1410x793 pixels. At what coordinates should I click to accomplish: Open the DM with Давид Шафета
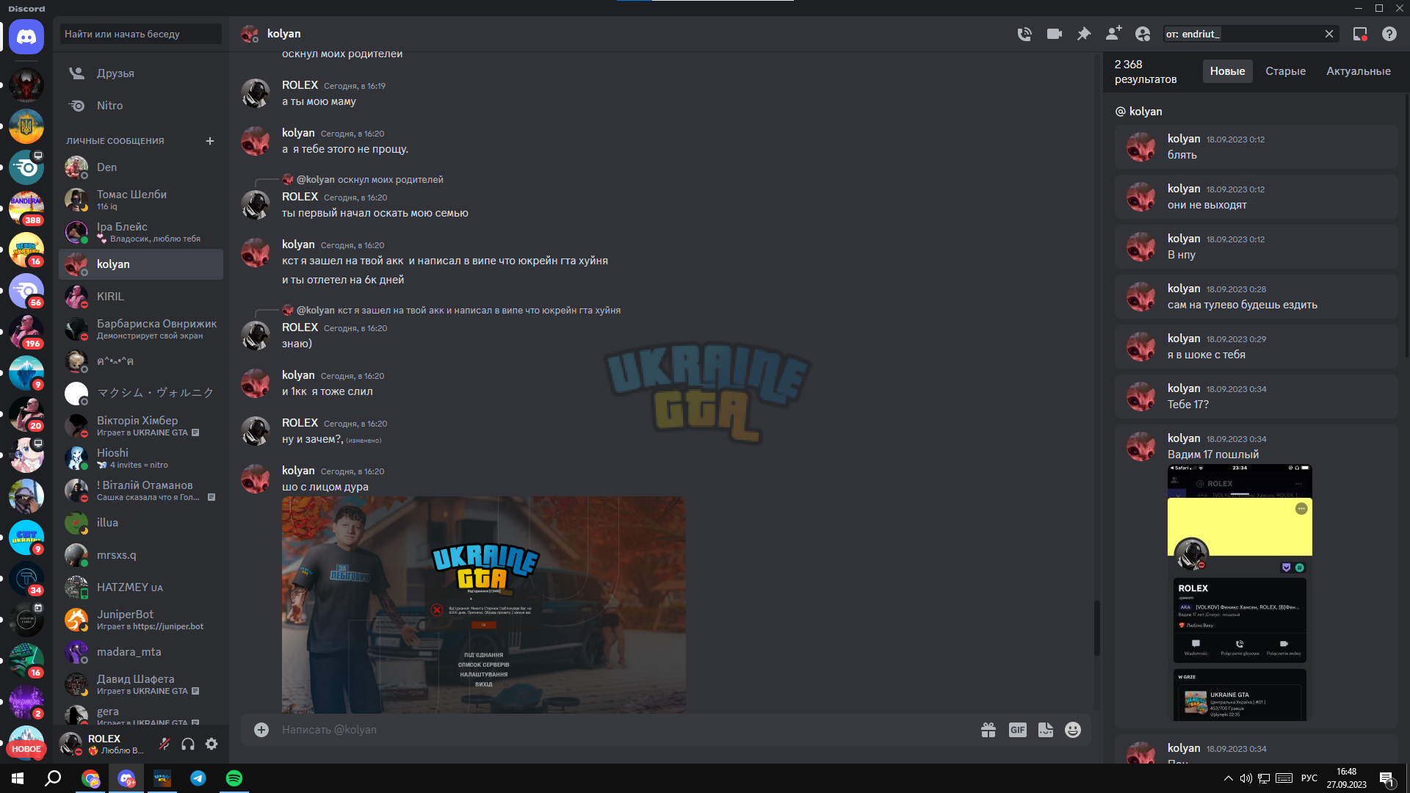[x=141, y=684]
